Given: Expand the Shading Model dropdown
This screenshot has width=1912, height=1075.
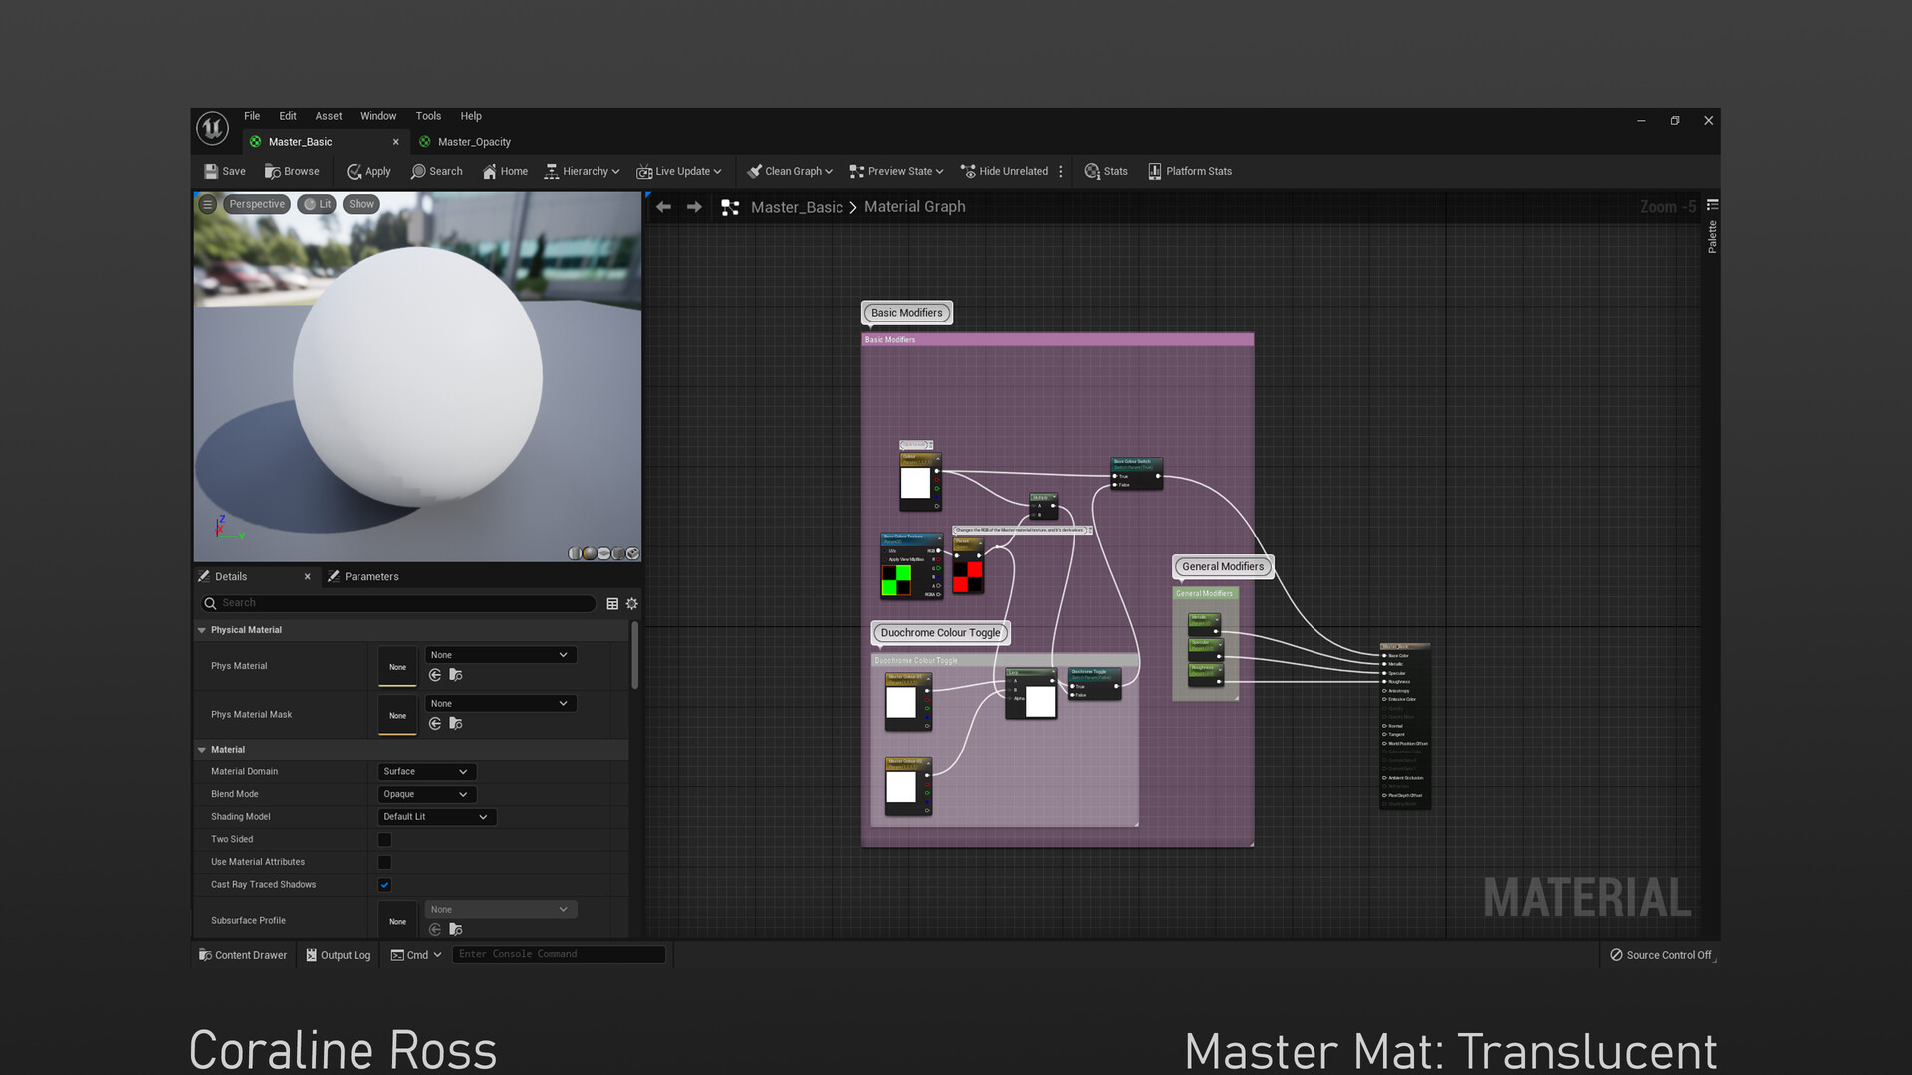Looking at the screenshot, I should (x=435, y=817).
